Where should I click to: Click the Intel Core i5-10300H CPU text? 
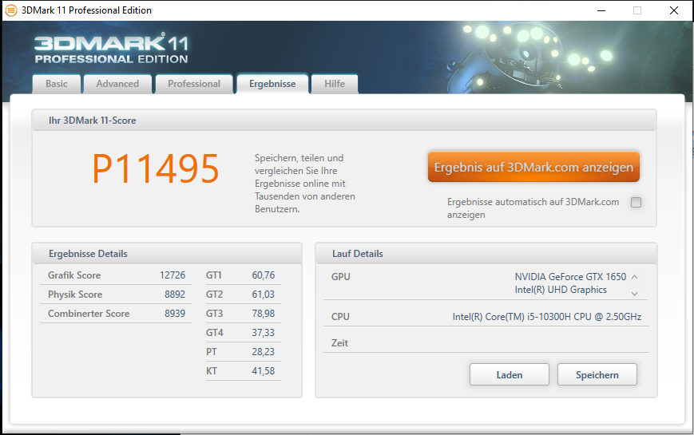click(x=546, y=316)
